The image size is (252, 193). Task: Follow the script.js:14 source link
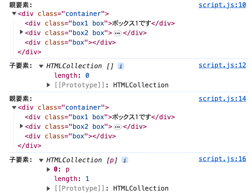222,99
